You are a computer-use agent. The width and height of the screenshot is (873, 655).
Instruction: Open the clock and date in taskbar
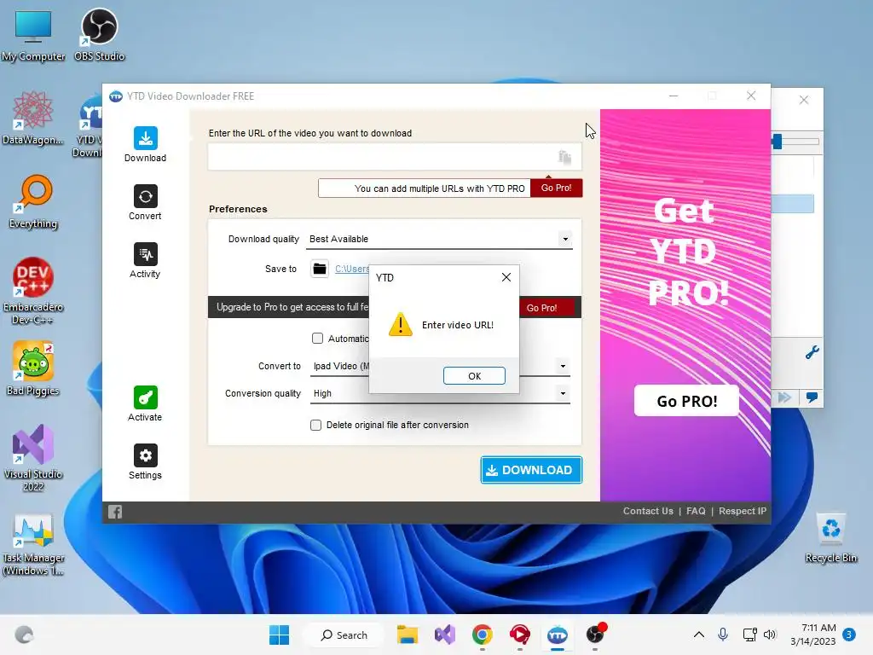point(812,635)
